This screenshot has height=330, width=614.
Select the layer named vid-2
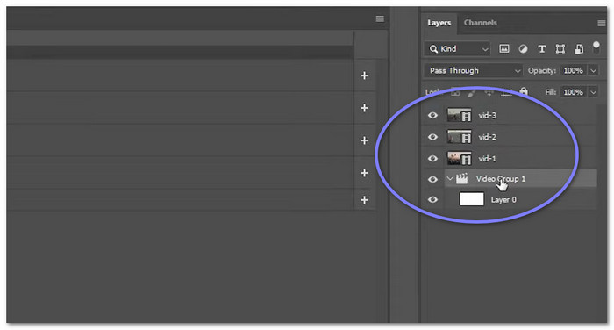click(487, 137)
